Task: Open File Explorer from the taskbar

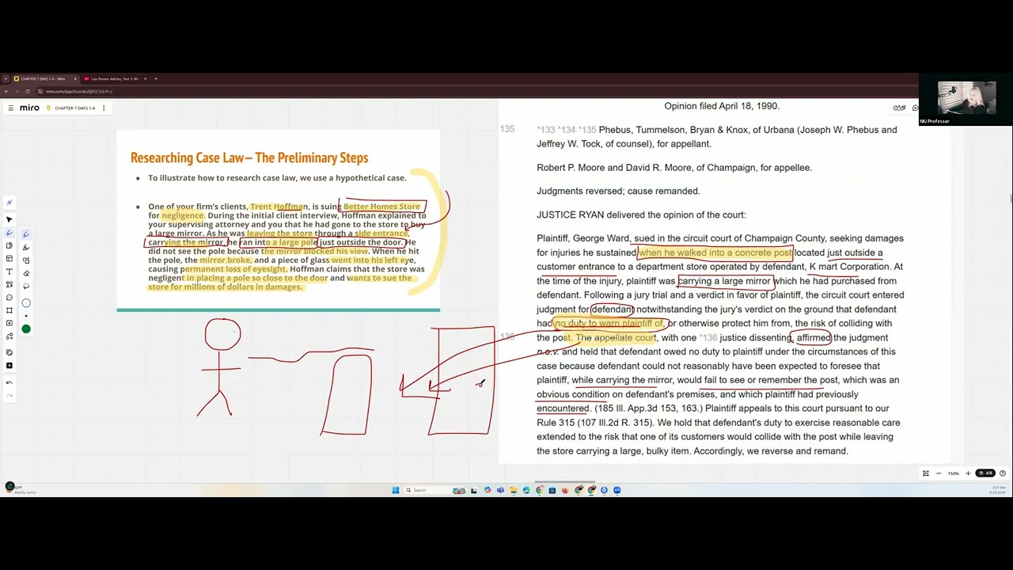Action: [x=514, y=490]
